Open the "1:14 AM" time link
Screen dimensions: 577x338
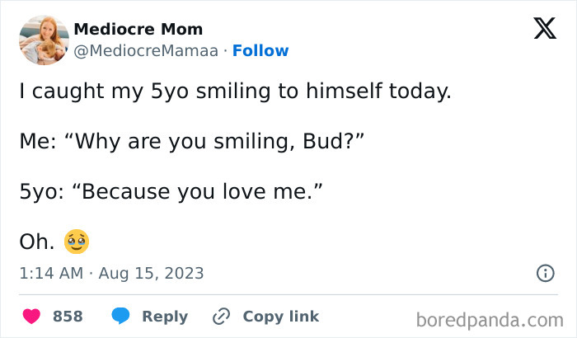click(51, 273)
